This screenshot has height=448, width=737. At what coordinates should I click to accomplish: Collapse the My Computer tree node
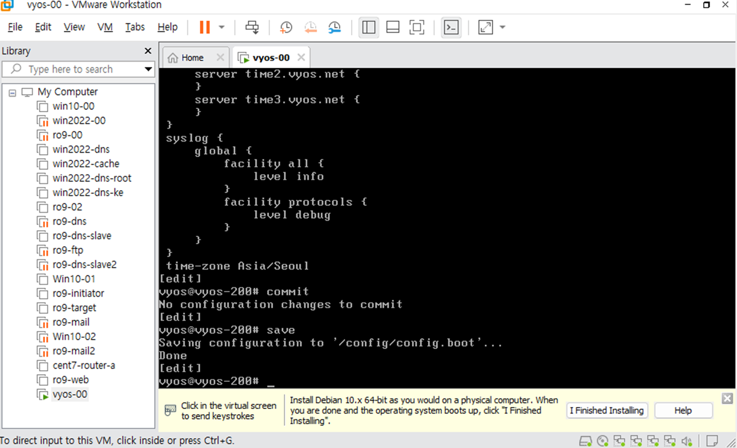tap(12, 93)
